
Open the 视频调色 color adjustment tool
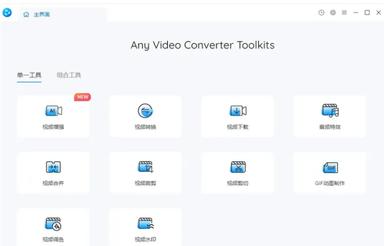coord(53,227)
